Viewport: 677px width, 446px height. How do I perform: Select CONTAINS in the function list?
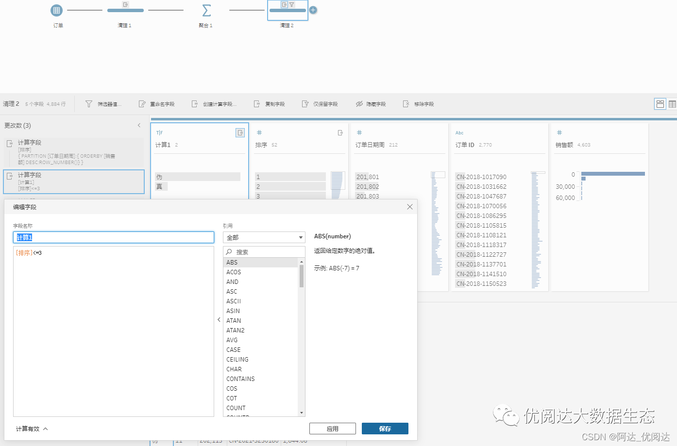pos(261,379)
